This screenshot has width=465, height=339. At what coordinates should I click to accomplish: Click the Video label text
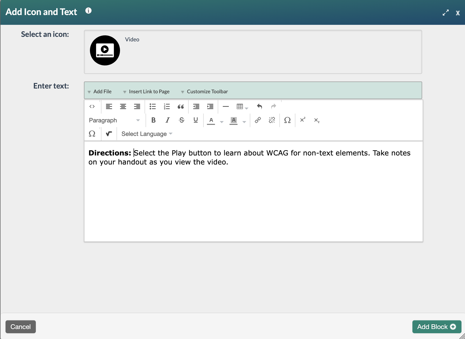132,39
